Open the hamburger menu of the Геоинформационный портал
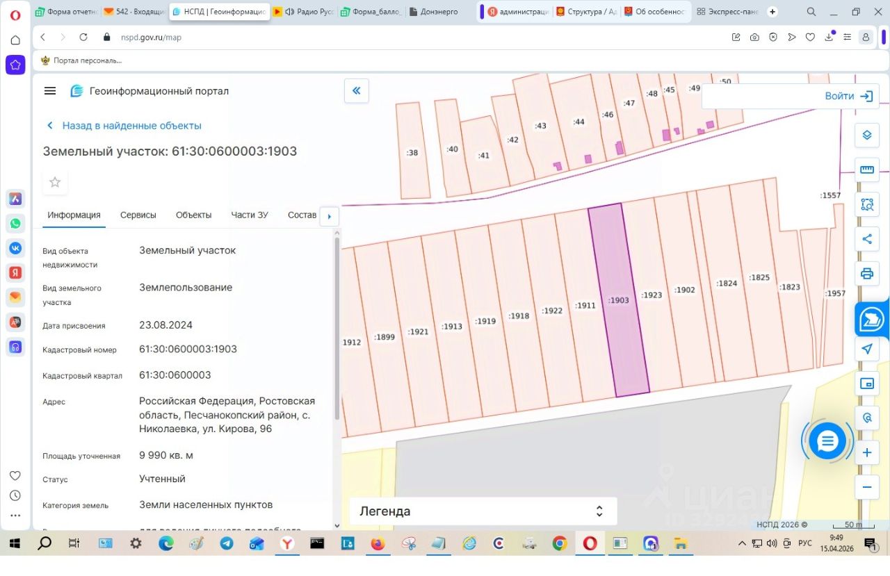Screen dimensions: 890x576 (x=49, y=91)
